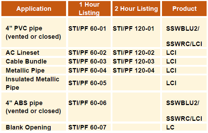Screen dimensions: 208x133
Task: Click the AC Lineset row label
Action: point(22,53)
